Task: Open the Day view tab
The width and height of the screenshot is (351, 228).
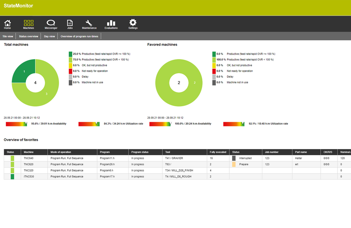Action: click(x=49, y=36)
